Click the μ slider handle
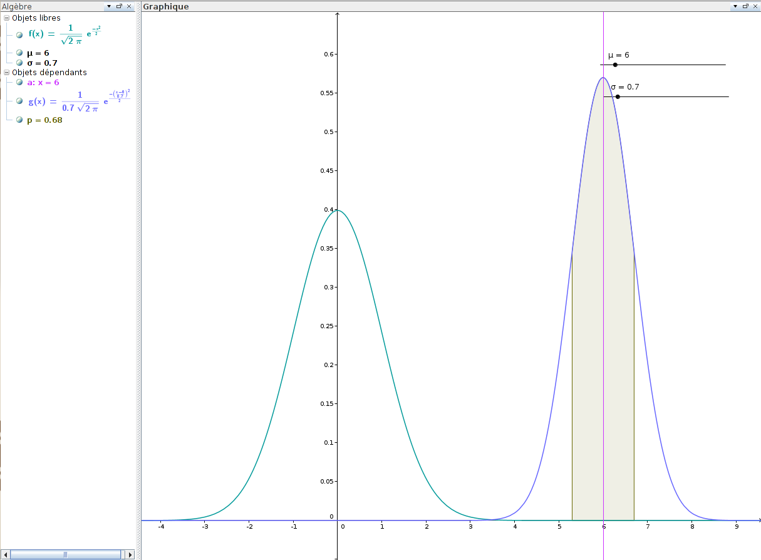The height and width of the screenshot is (560, 761). click(x=615, y=65)
